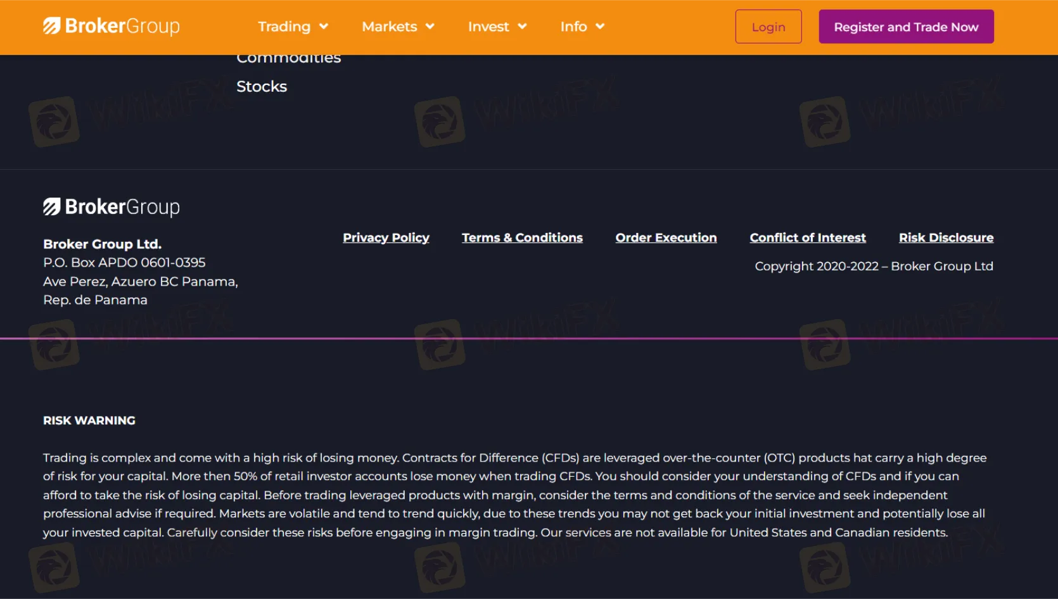Expand the Markets dropdown chevron
The height and width of the screenshot is (599, 1058).
click(430, 27)
